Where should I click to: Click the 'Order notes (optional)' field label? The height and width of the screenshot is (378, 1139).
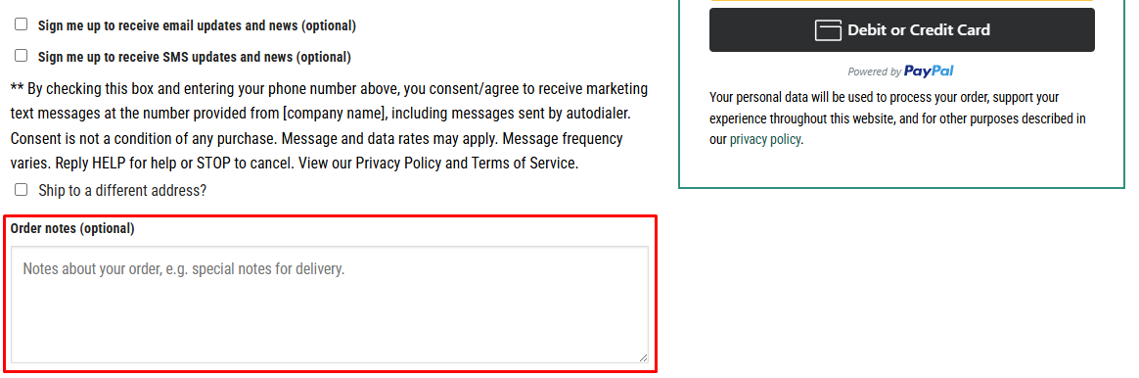pyautogui.click(x=72, y=228)
